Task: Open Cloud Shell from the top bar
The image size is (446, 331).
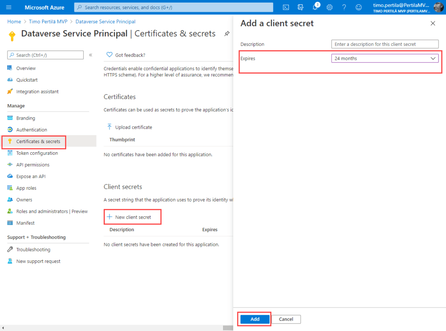Action: (x=286, y=7)
